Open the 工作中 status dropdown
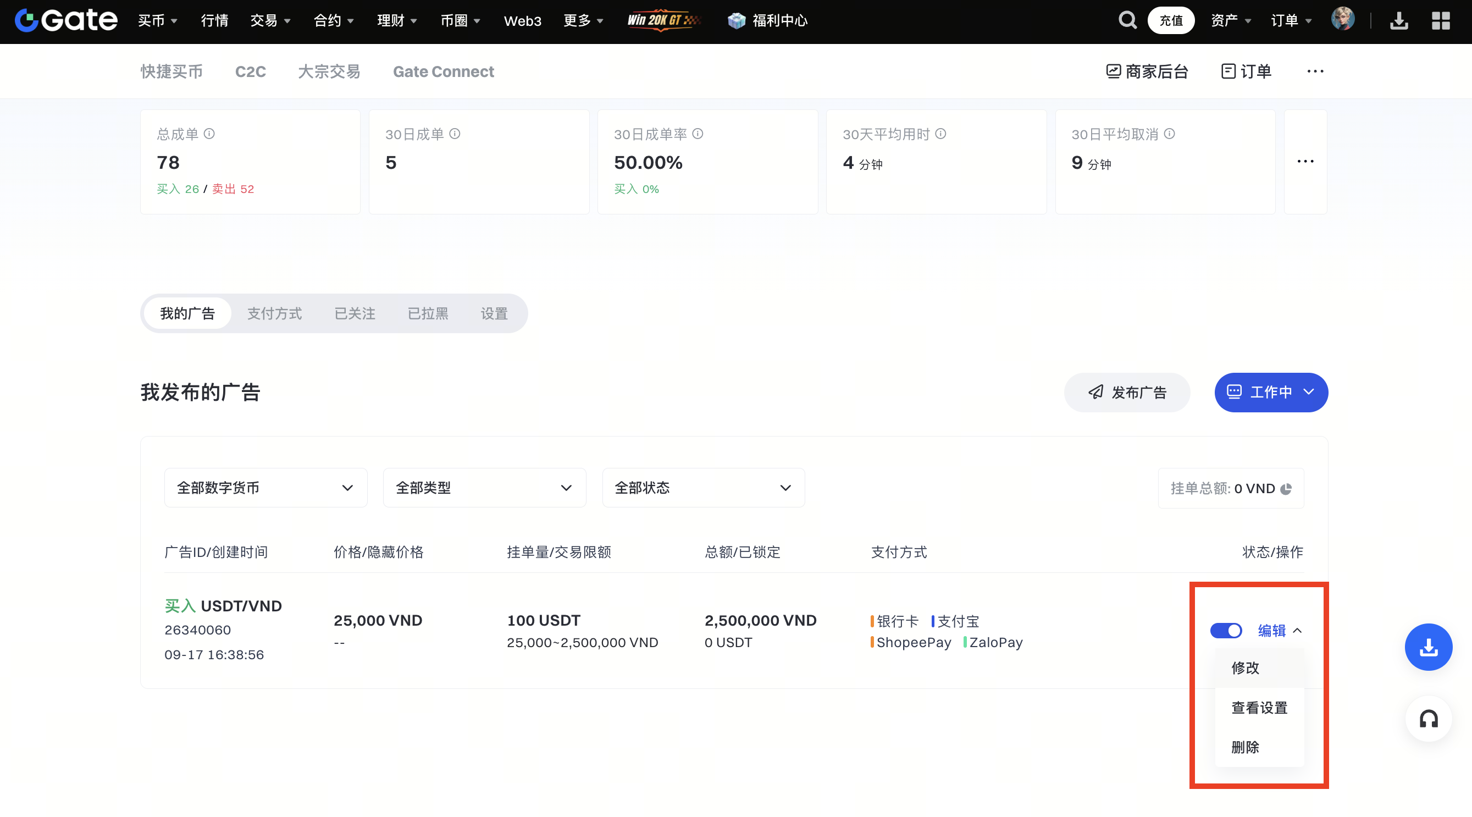 1271,392
